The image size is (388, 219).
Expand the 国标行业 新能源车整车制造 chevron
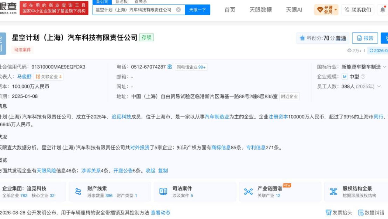[385, 67]
